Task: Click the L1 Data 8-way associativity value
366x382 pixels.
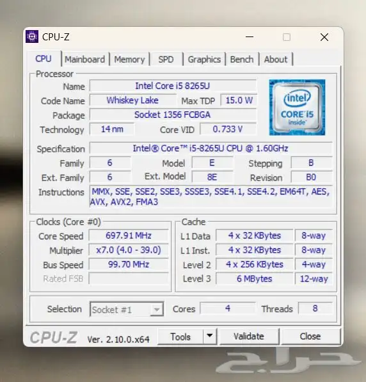Action: 314,235
